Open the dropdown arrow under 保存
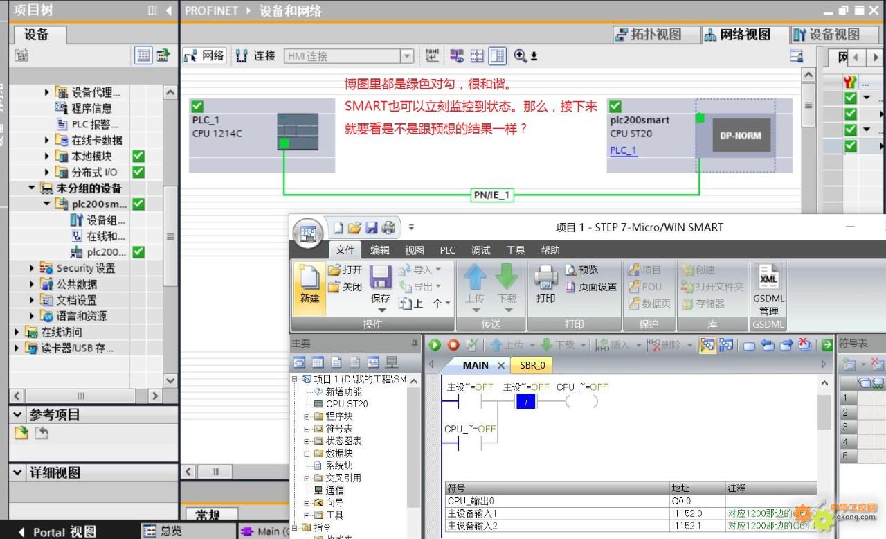The height and width of the screenshot is (539, 886). 381,310
